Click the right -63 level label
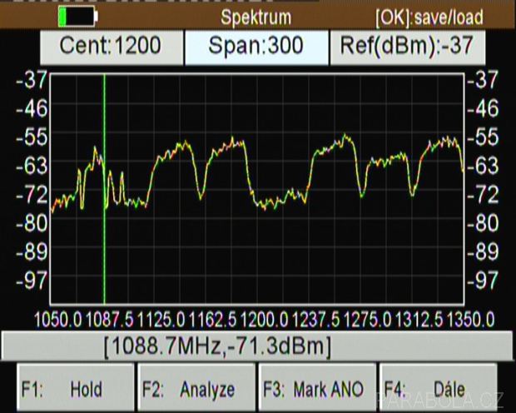Image resolution: width=516 pixels, height=413 pixels. click(x=483, y=166)
